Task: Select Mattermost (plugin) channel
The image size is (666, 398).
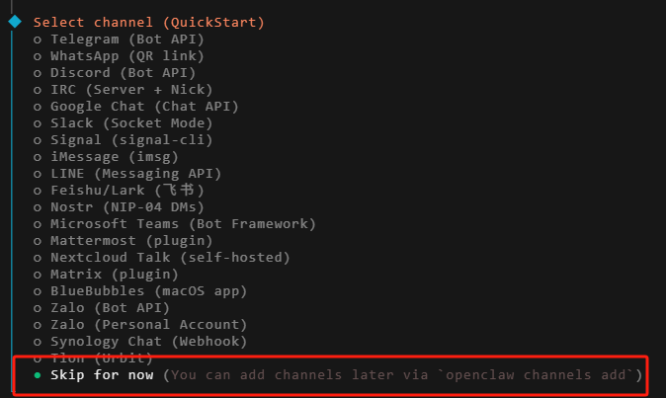Action: click(131, 240)
